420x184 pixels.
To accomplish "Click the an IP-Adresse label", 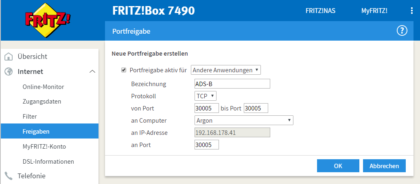I will pos(149,133).
